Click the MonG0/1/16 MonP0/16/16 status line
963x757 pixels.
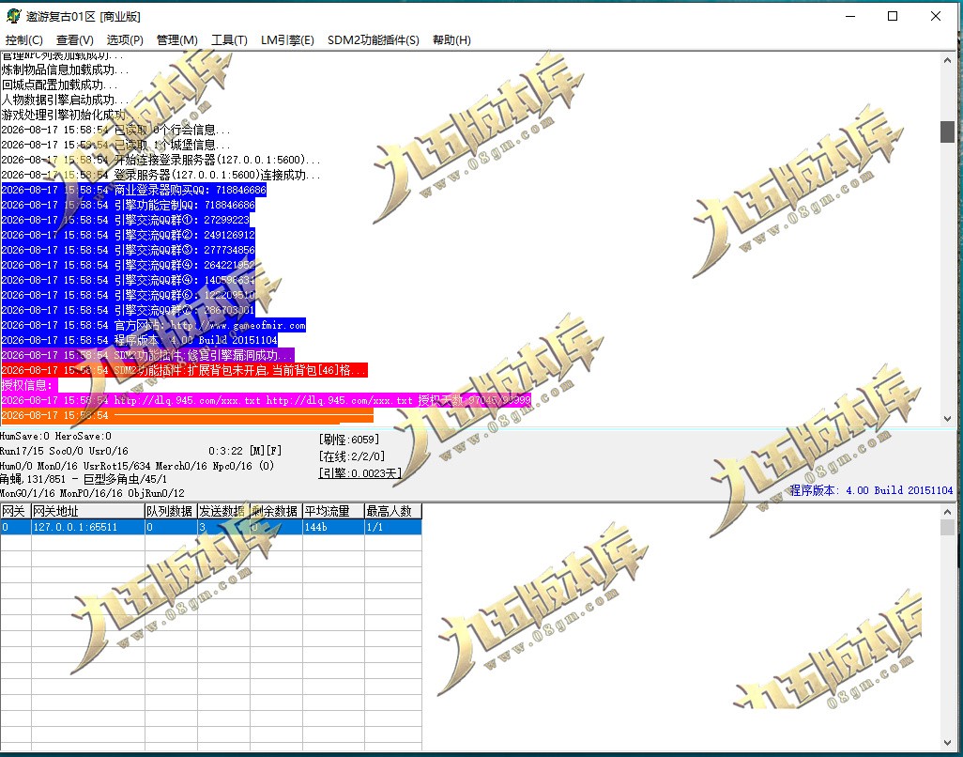tap(92, 493)
